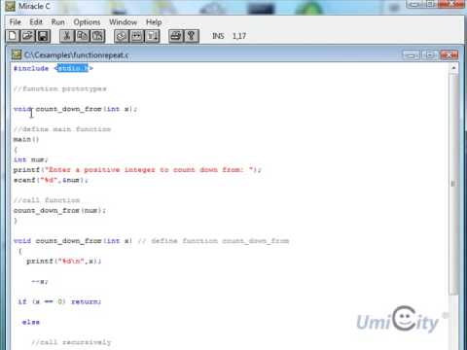Click the Compile toolbar icon
Screen dimensions: 467x350
[122, 36]
